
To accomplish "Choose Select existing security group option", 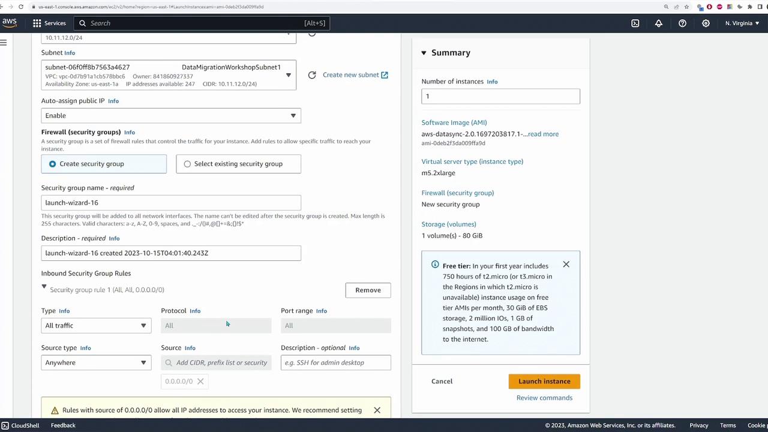I will click(238, 164).
